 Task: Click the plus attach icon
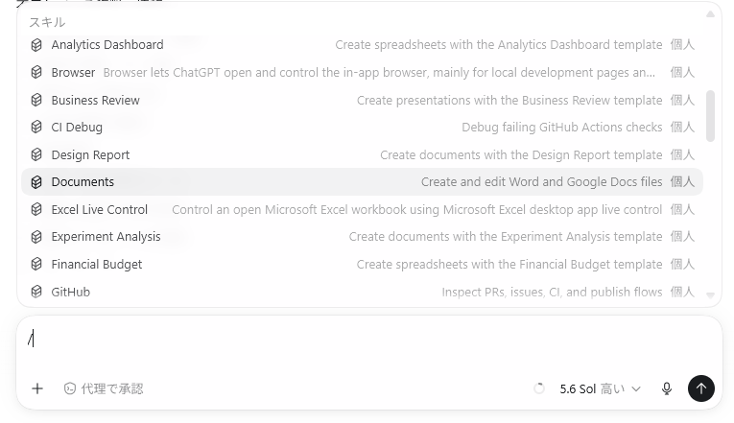point(37,388)
